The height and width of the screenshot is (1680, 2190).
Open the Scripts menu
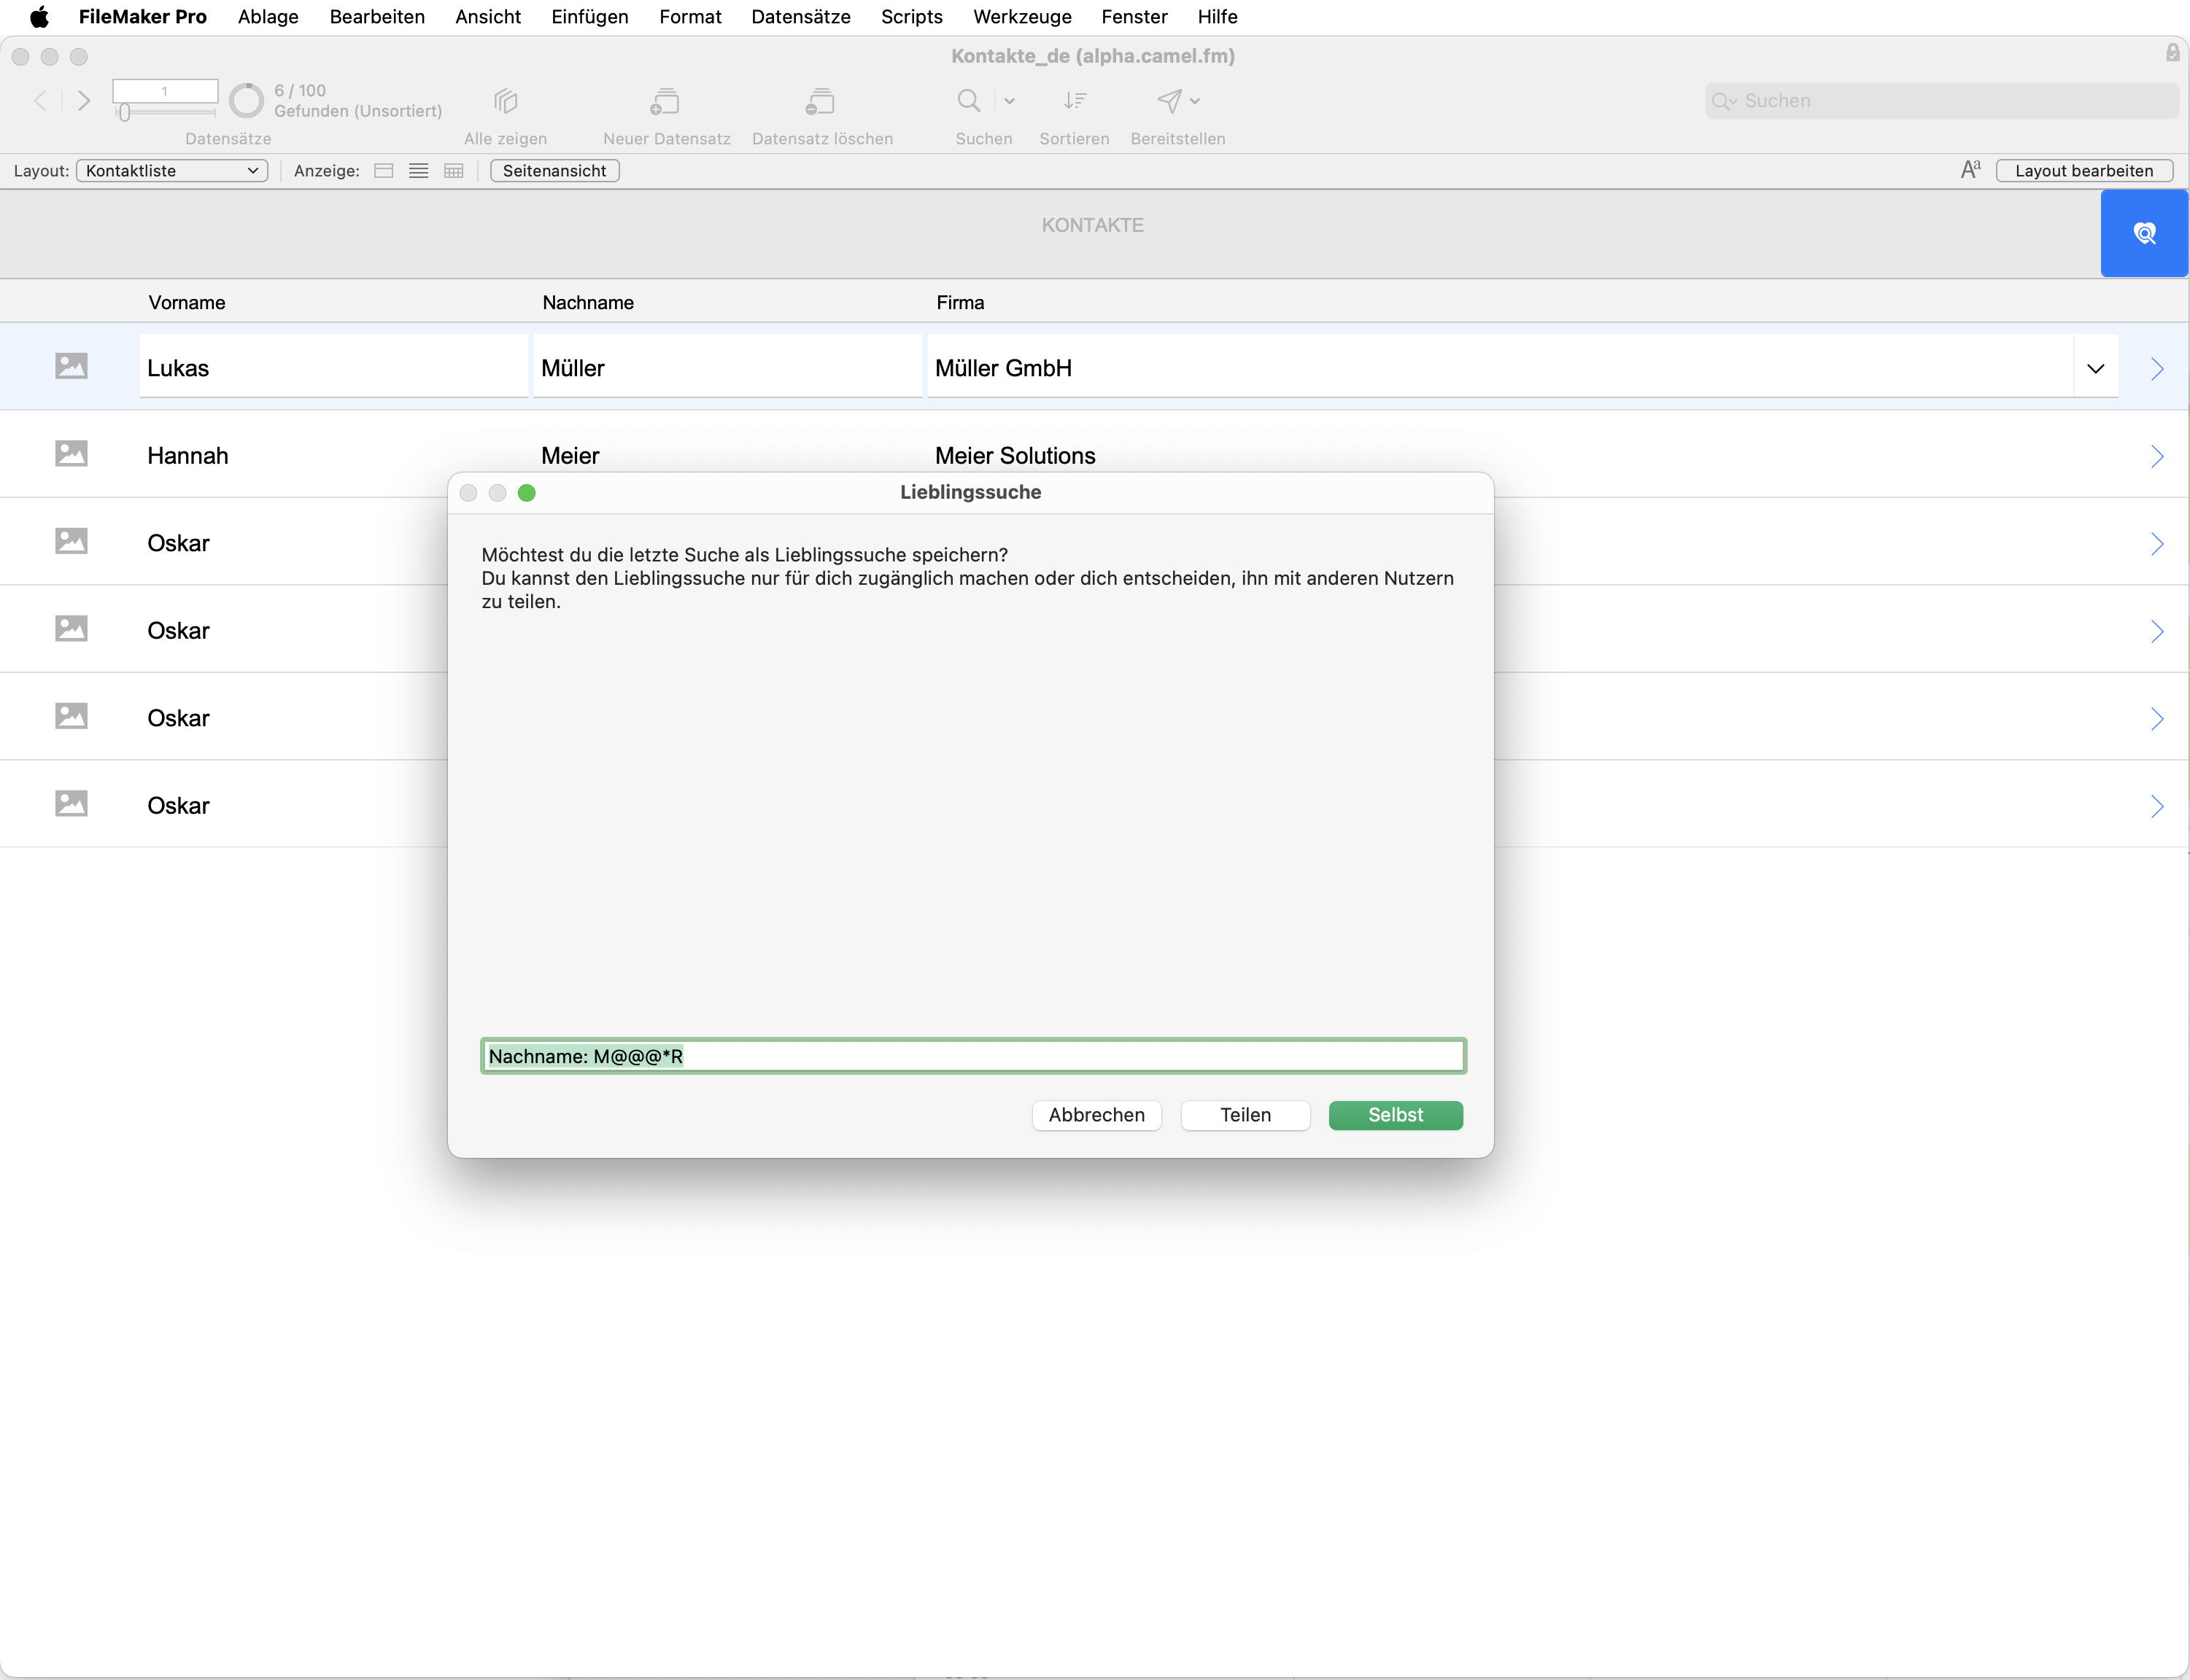[911, 17]
